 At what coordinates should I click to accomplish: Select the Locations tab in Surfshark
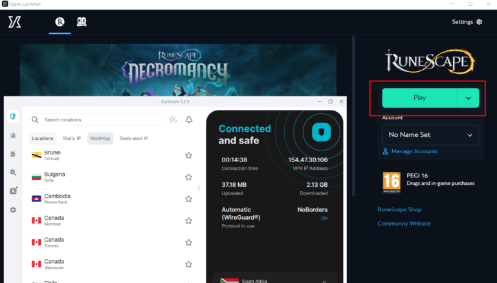pyautogui.click(x=42, y=138)
